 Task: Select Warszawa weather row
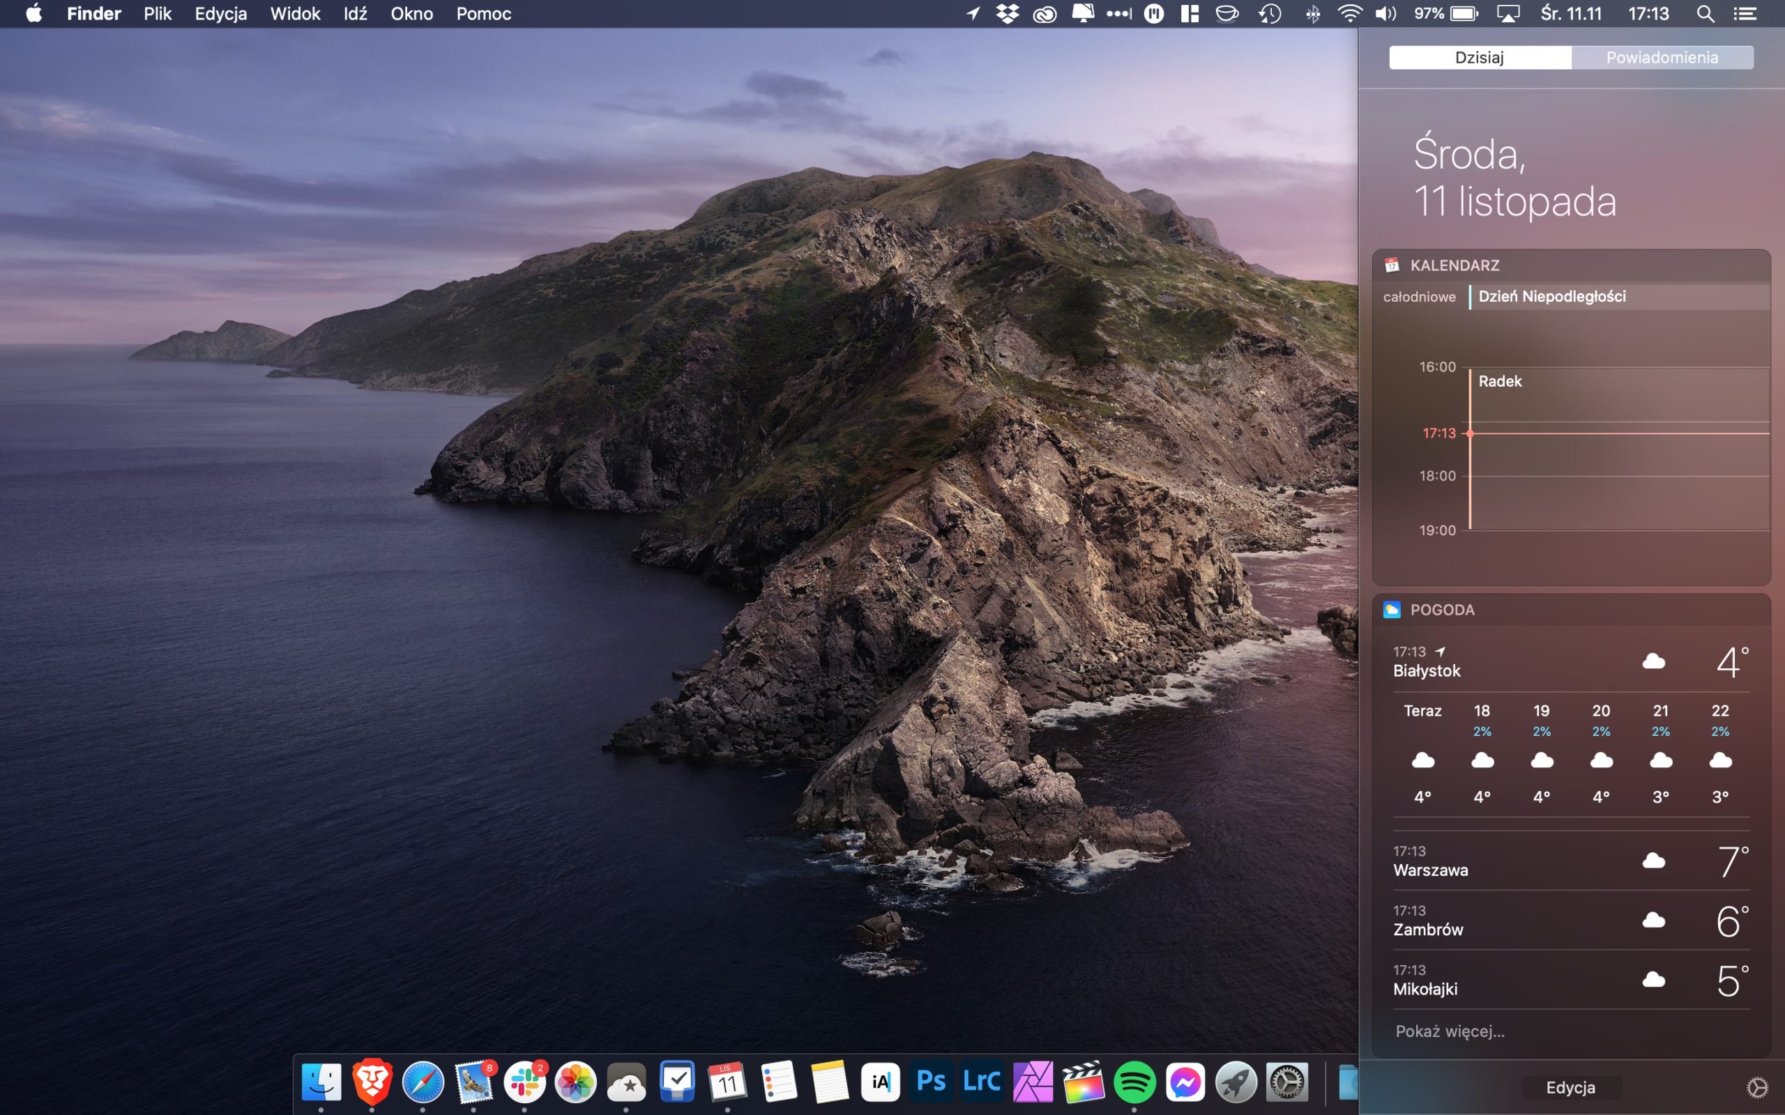(1571, 861)
